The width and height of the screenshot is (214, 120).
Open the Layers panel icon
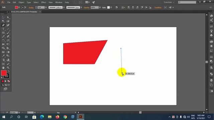tap(211, 80)
